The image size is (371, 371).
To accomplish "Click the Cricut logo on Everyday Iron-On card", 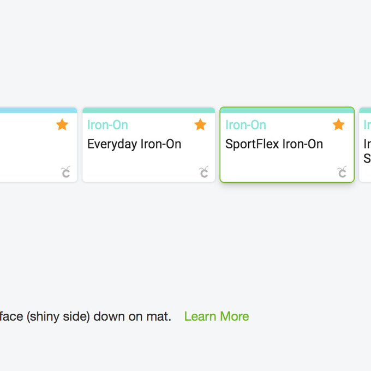I will [x=204, y=172].
